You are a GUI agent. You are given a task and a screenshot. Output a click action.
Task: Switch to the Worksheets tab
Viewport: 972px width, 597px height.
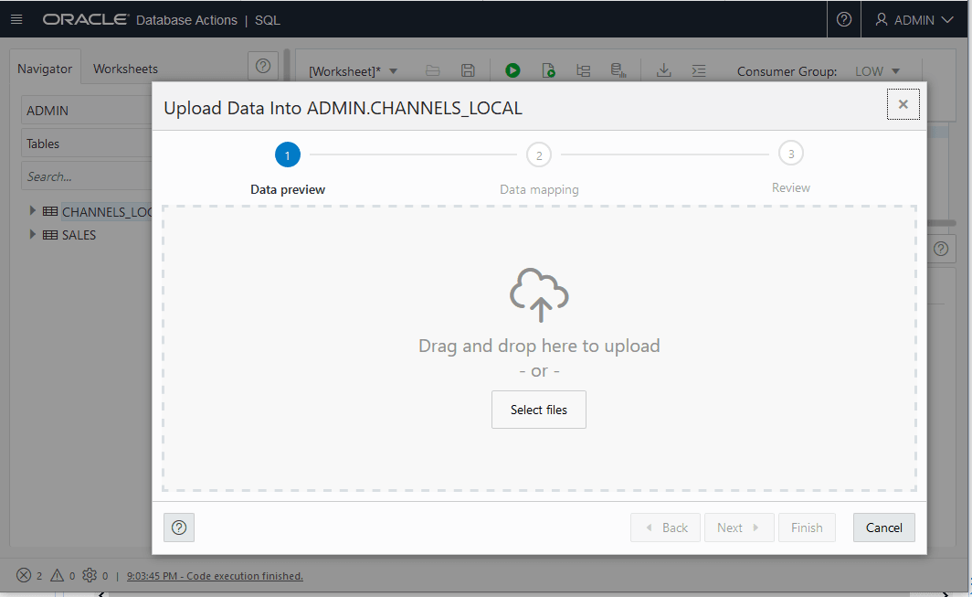tap(124, 68)
